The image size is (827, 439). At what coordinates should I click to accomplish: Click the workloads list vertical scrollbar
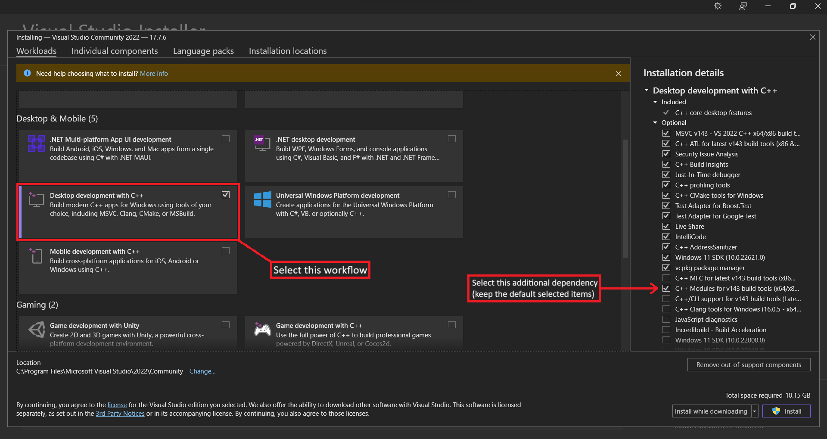pos(625,199)
